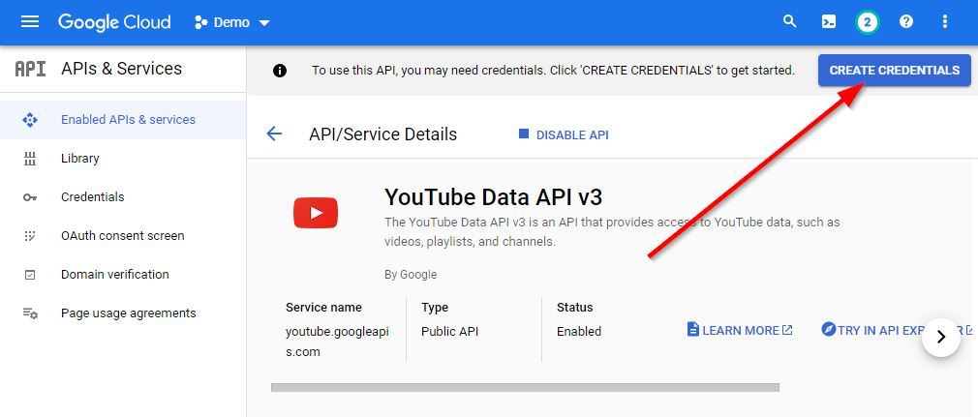Open notifications badge showing 2

pyautogui.click(x=868, y=21)
